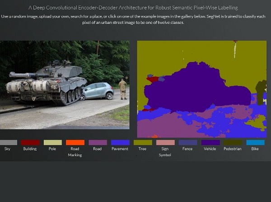Click the 'Use a random image' instruction paragraph
The image size is (271, 202).
pyautogui.click(x=133, y=19)
